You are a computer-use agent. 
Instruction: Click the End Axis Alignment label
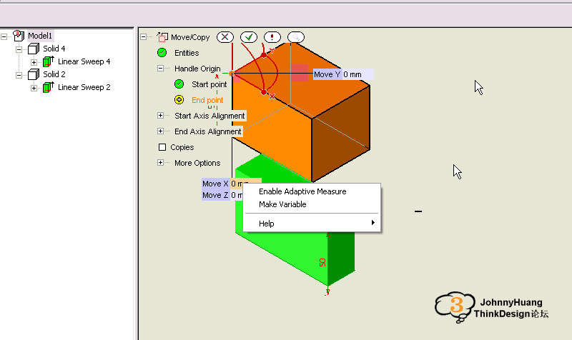pos(207,131)
